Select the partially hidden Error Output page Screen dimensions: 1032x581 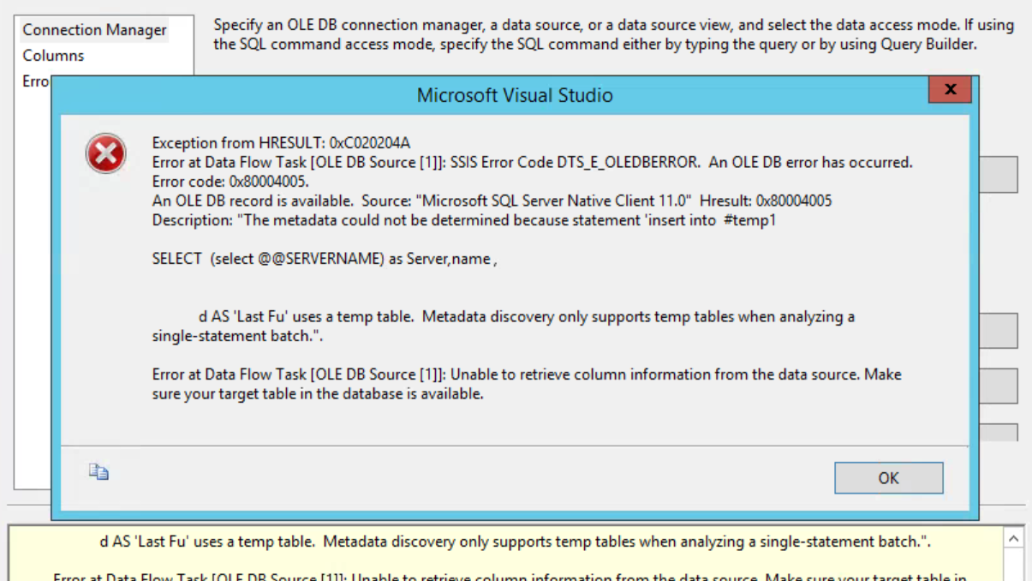[36, 81]
